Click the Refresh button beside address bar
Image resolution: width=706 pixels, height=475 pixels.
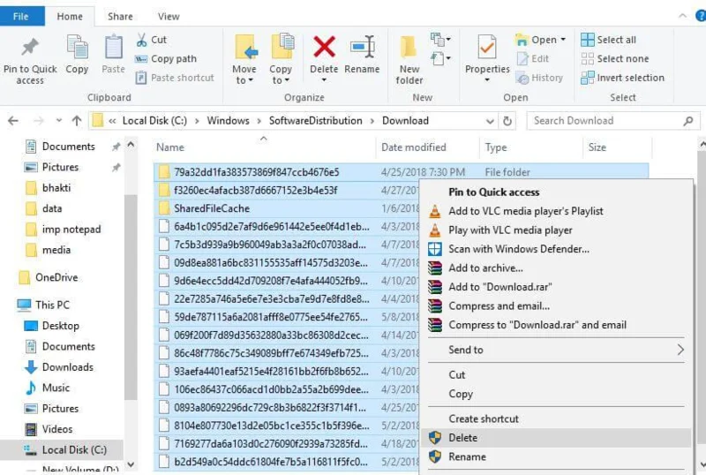pyautogui.click(x=507, y=121)
